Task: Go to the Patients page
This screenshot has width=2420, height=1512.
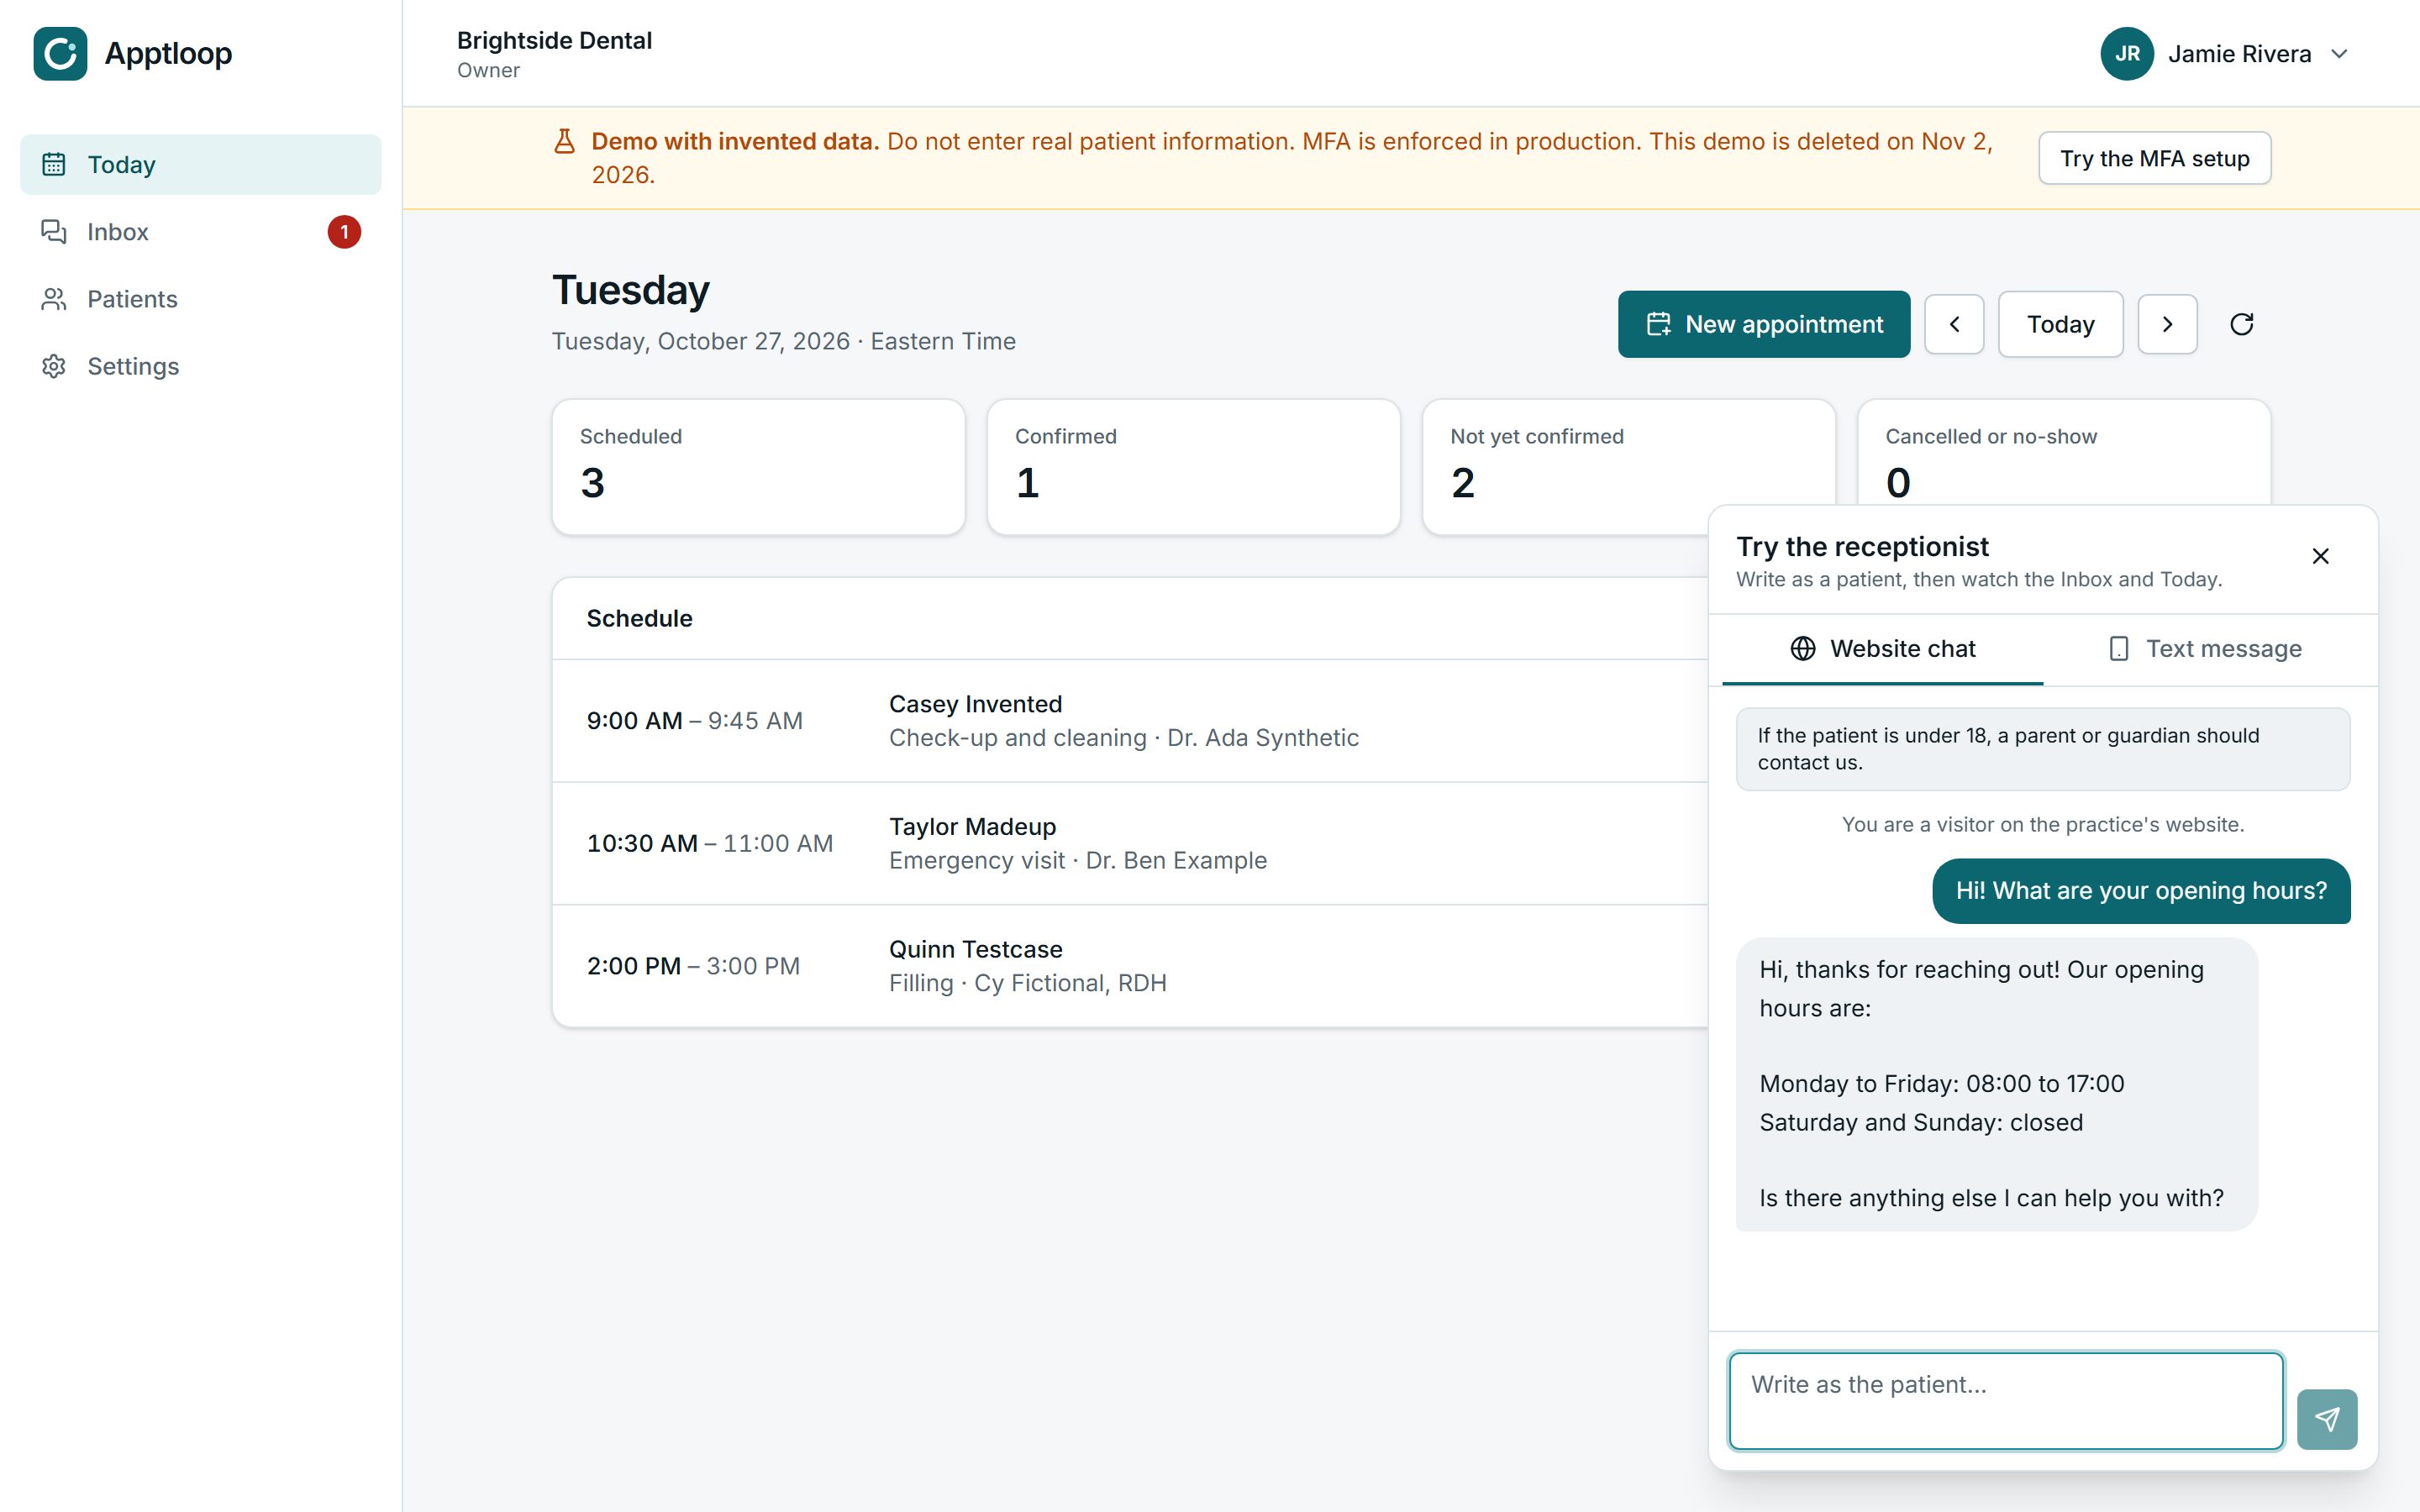Action: point(200,298)
